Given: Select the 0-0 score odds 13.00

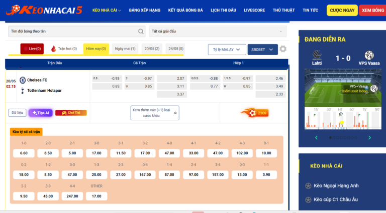Looking at the screenshot, I should 242,175.
